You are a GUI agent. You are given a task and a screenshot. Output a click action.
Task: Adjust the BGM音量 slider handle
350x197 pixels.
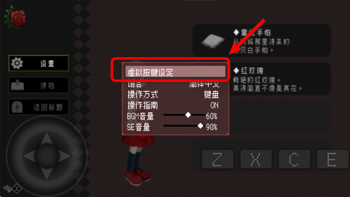[188, 115]
